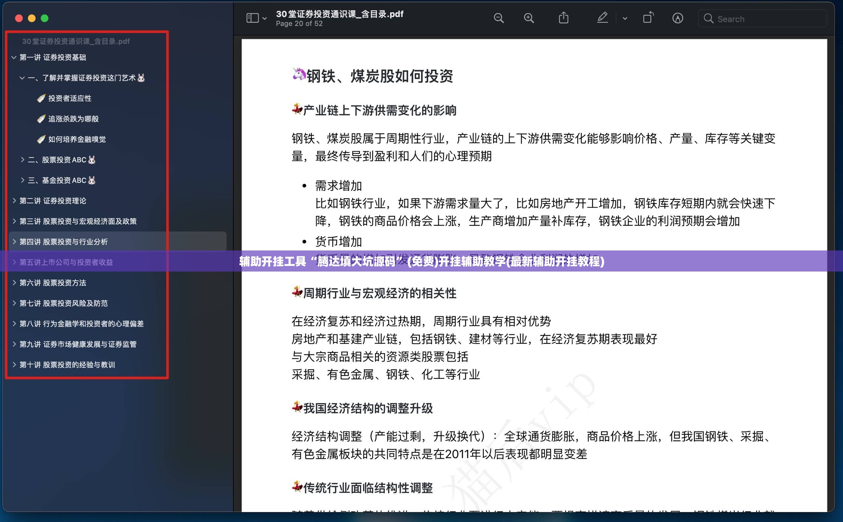843x522 pixels.
Task: Click the dancer emoji before 传统行业面临结构性调整
Action: point(297,486)
